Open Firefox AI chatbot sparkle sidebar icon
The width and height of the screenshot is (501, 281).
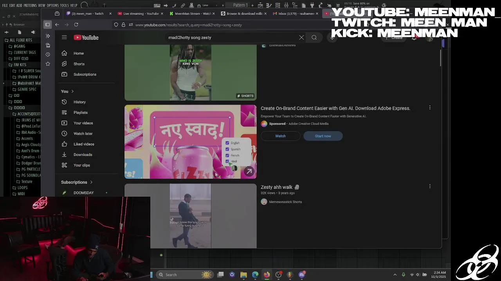(48, 36)
